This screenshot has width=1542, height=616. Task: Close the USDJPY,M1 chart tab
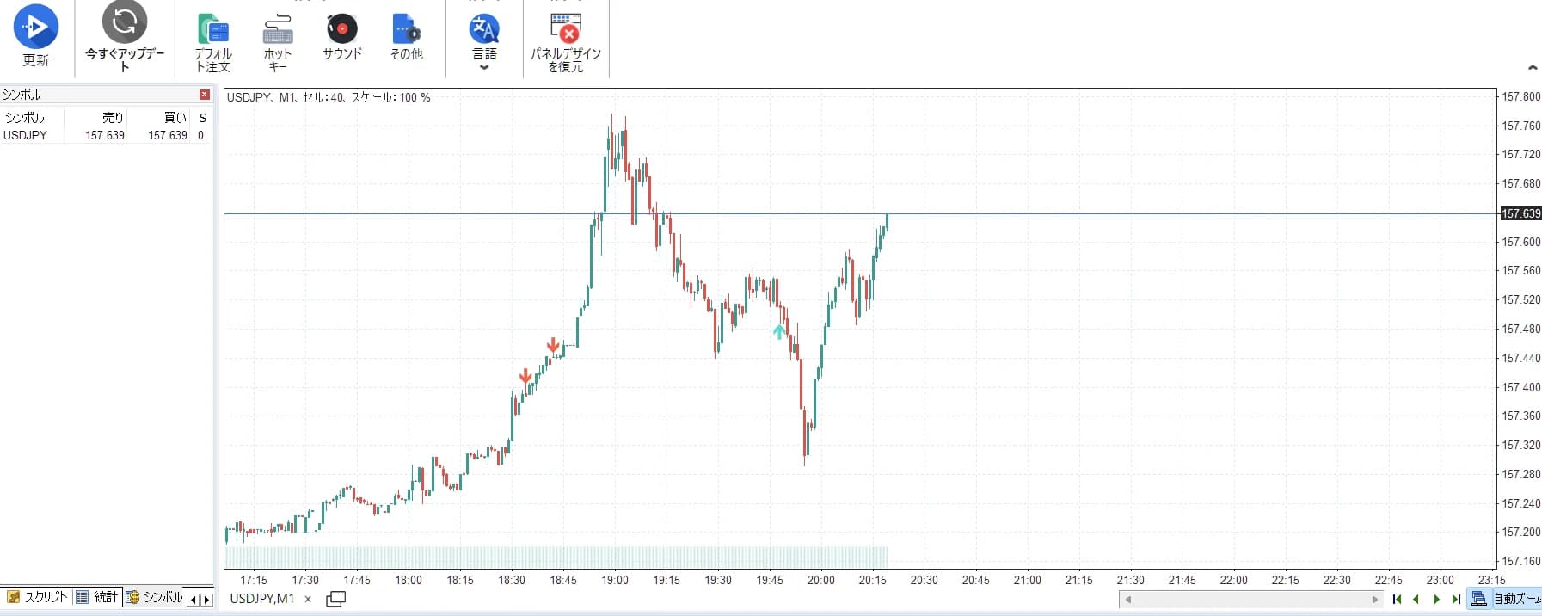tap(308, 599)
